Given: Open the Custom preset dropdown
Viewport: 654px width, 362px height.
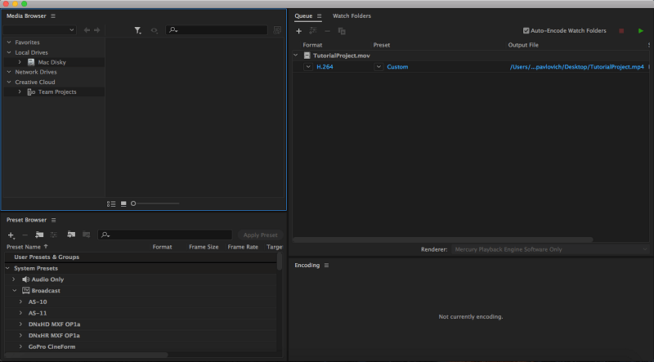Looking at the screenshot, I should click(379, 67).
